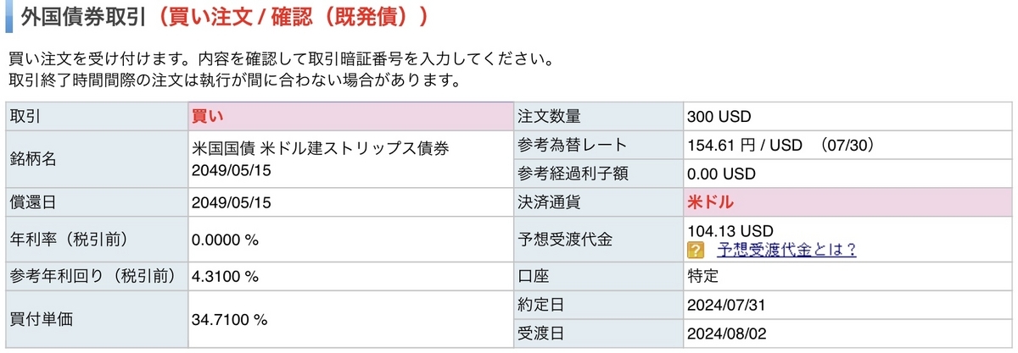Click the bond name 米国国債 米ドル建ストリップス債券
1018x353 pixels.
click(322, 148)
